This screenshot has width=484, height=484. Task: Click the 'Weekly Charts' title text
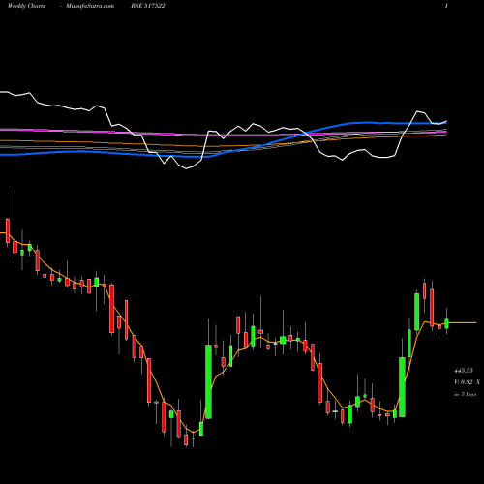click(x=26, y=6)
